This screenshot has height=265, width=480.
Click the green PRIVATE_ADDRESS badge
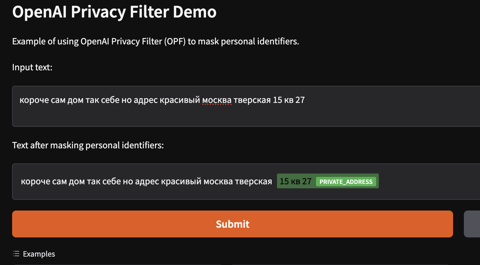(347, 181)
